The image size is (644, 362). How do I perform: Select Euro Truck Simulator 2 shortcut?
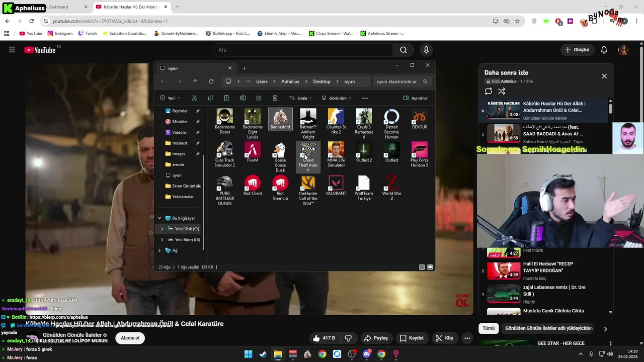tap(225, 155)
